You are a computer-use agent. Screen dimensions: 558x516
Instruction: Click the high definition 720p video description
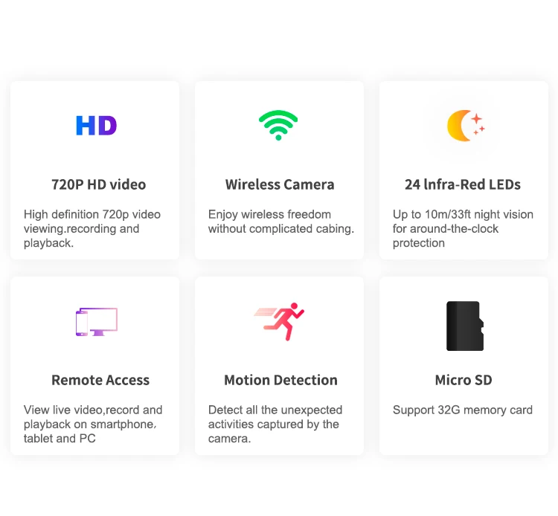[92, 229]
